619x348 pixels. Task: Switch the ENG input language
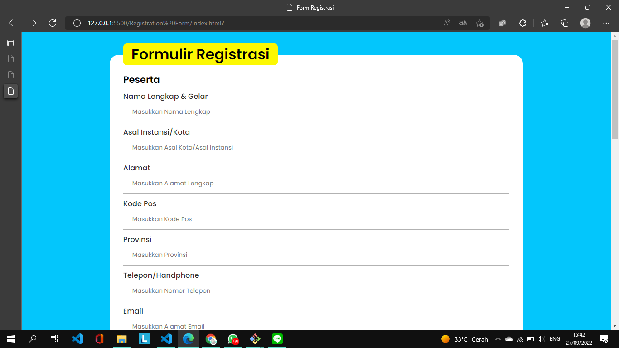tap(555, 339)
